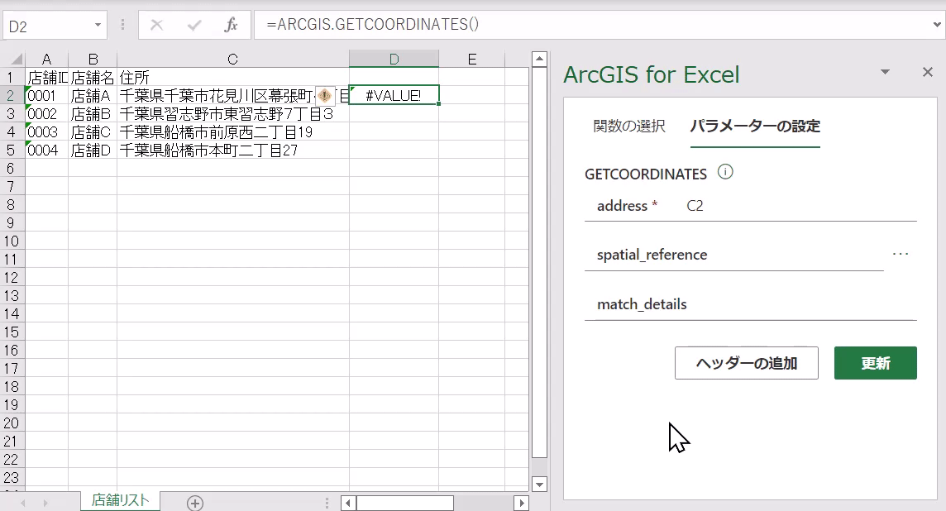
Task: Open the Insert Function fx icon
Action: (231, 25)
